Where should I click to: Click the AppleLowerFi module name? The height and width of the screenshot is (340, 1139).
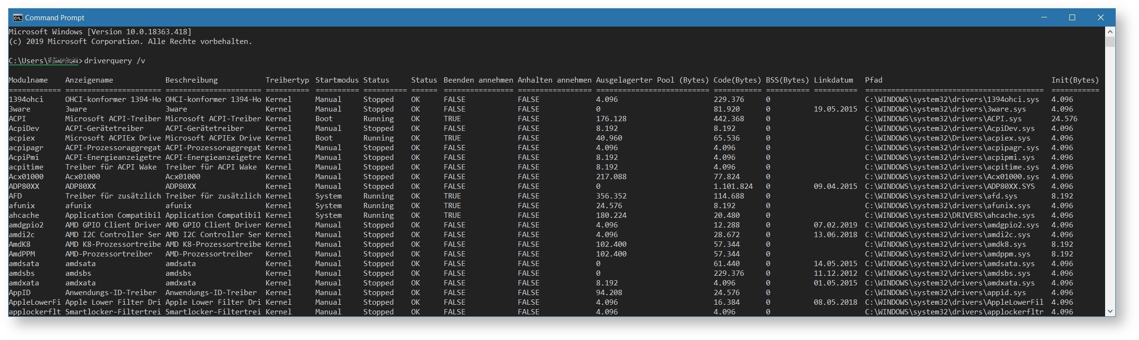click(x=35, y=302)
